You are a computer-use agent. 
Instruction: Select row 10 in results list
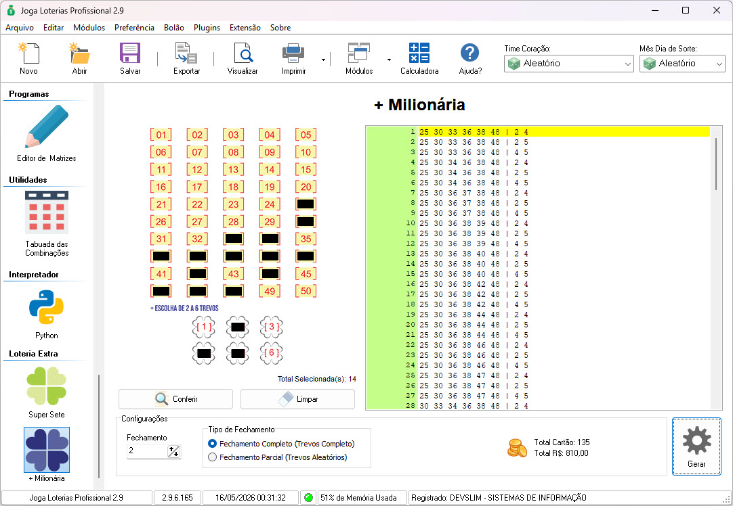click(x=538, y=223)
